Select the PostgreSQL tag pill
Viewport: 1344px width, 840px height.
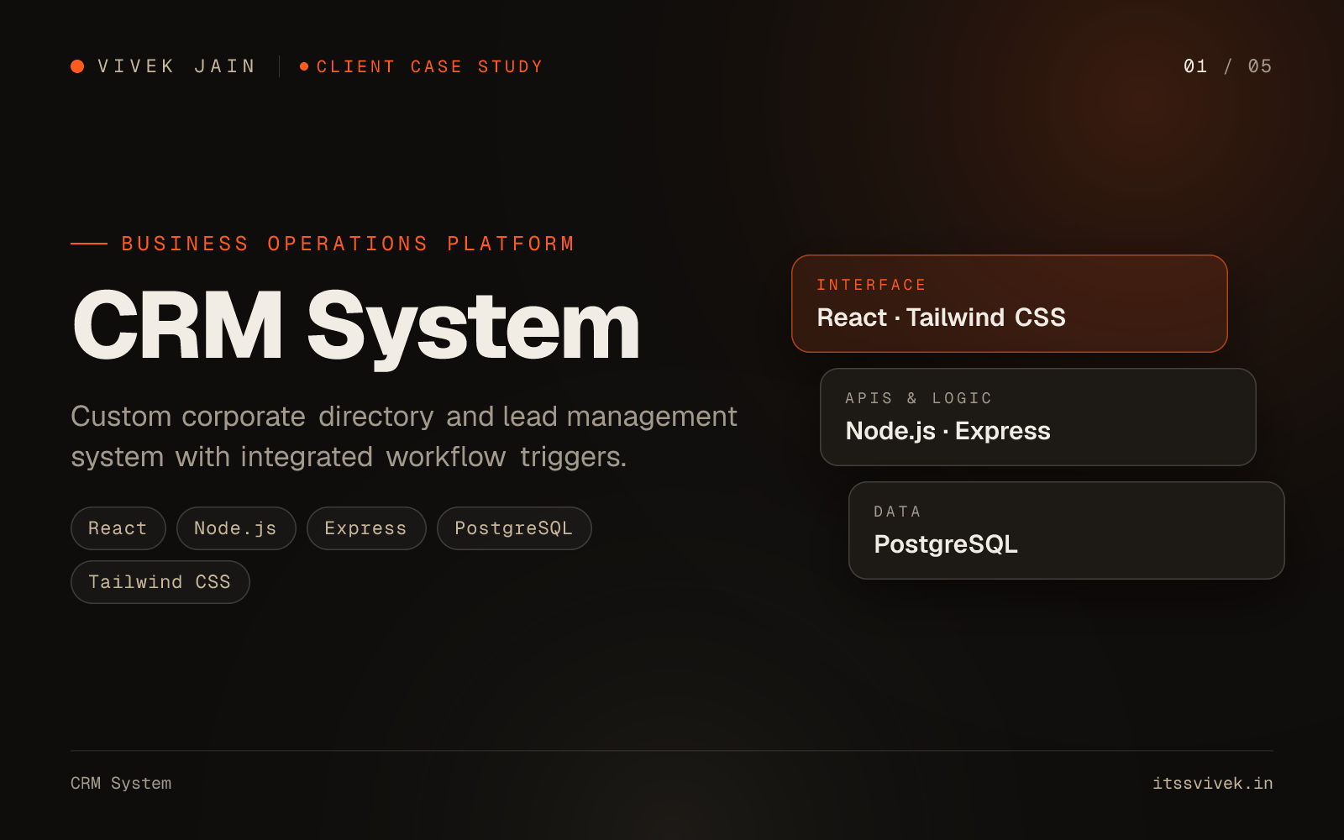[514, 528]
